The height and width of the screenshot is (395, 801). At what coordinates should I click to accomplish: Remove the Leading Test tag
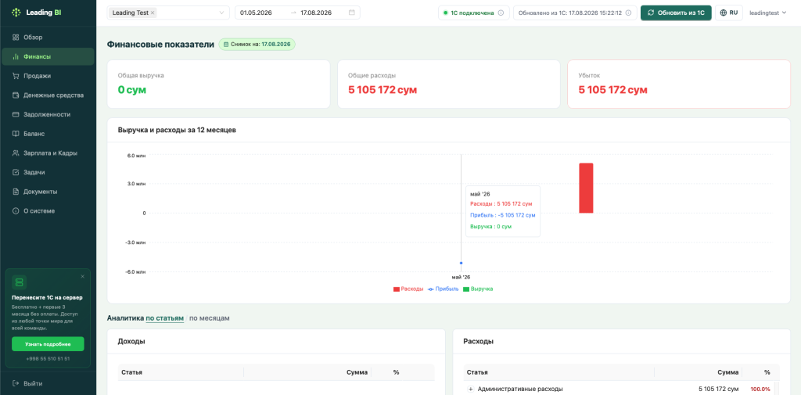[153, 13]
